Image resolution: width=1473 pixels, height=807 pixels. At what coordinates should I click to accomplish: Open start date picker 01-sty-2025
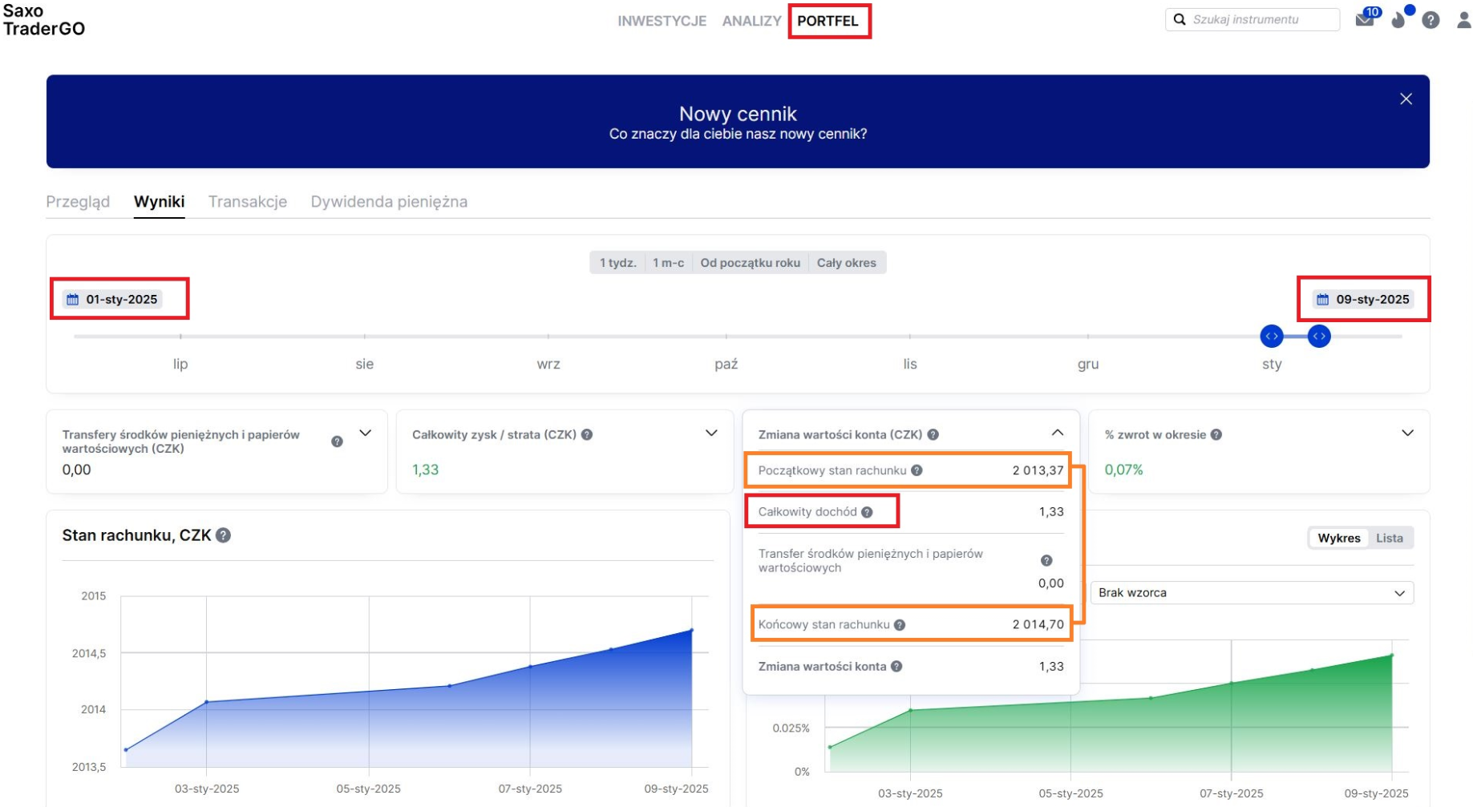click(113, 299)
